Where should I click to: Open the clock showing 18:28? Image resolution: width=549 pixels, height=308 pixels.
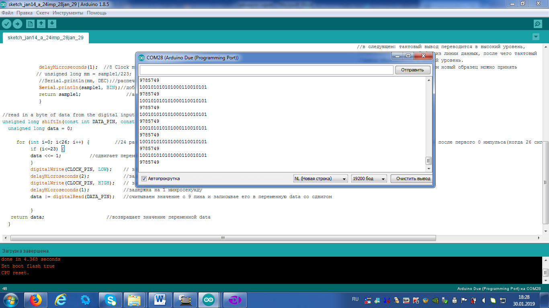tap(524, 300)
